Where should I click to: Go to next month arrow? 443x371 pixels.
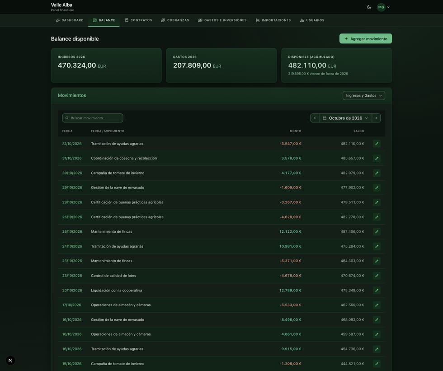point(376,118)
